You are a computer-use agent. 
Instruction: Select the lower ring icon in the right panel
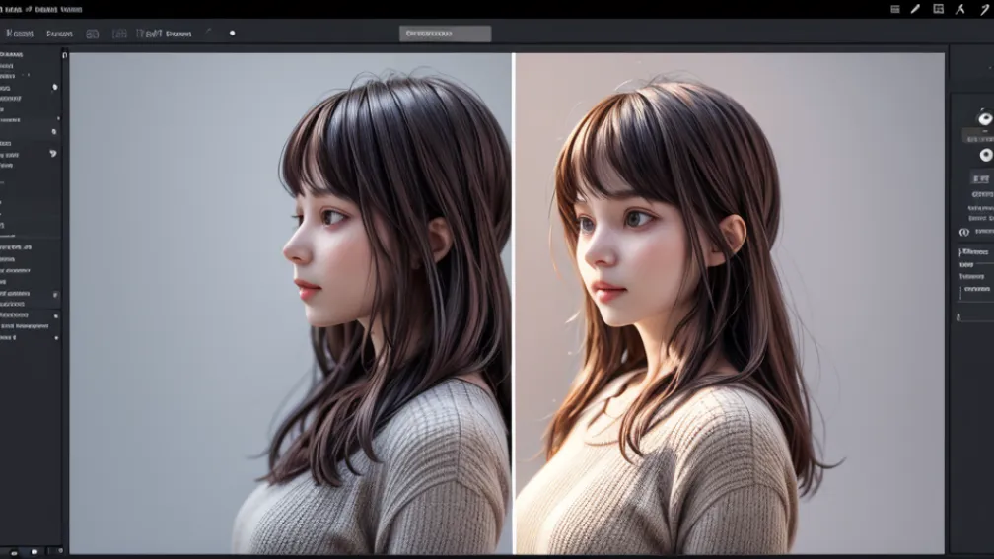(x=986, y=155)
